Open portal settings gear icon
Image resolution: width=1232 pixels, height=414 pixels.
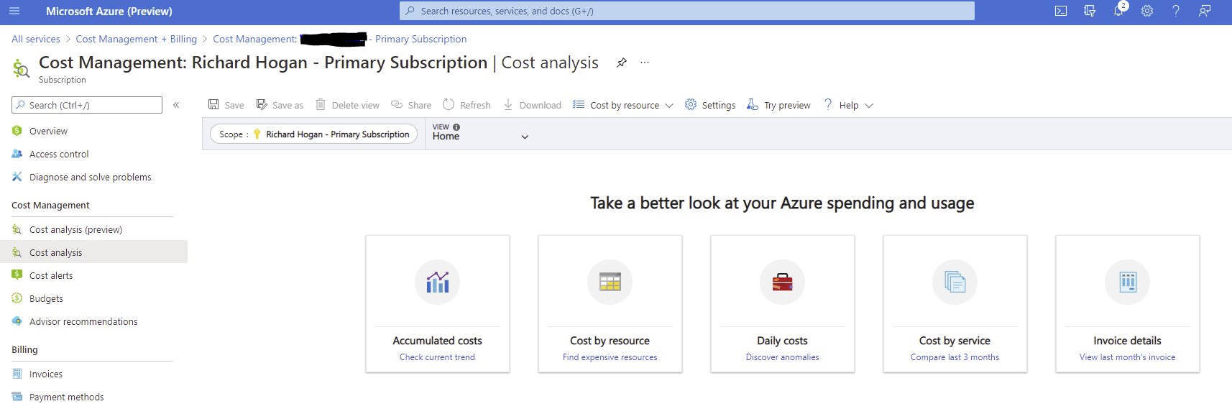pos(1147,11)
